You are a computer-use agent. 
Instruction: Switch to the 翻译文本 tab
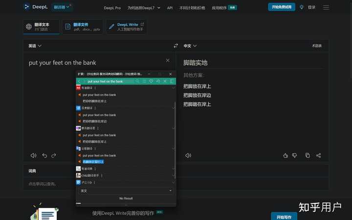[x=41, y=26]
